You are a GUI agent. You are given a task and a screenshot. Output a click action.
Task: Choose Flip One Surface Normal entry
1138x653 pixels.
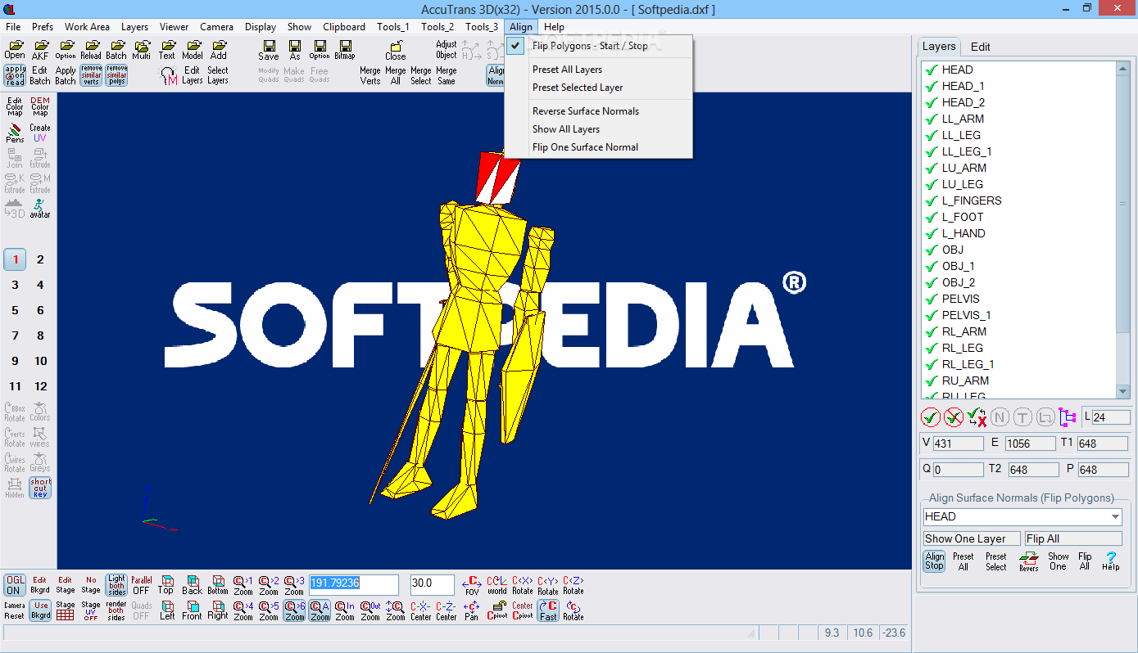tap(585, 147)
